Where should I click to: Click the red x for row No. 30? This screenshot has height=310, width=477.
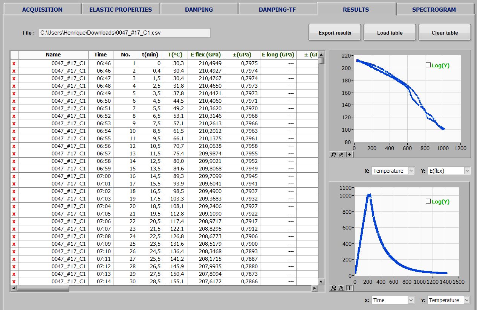[14, 281]
